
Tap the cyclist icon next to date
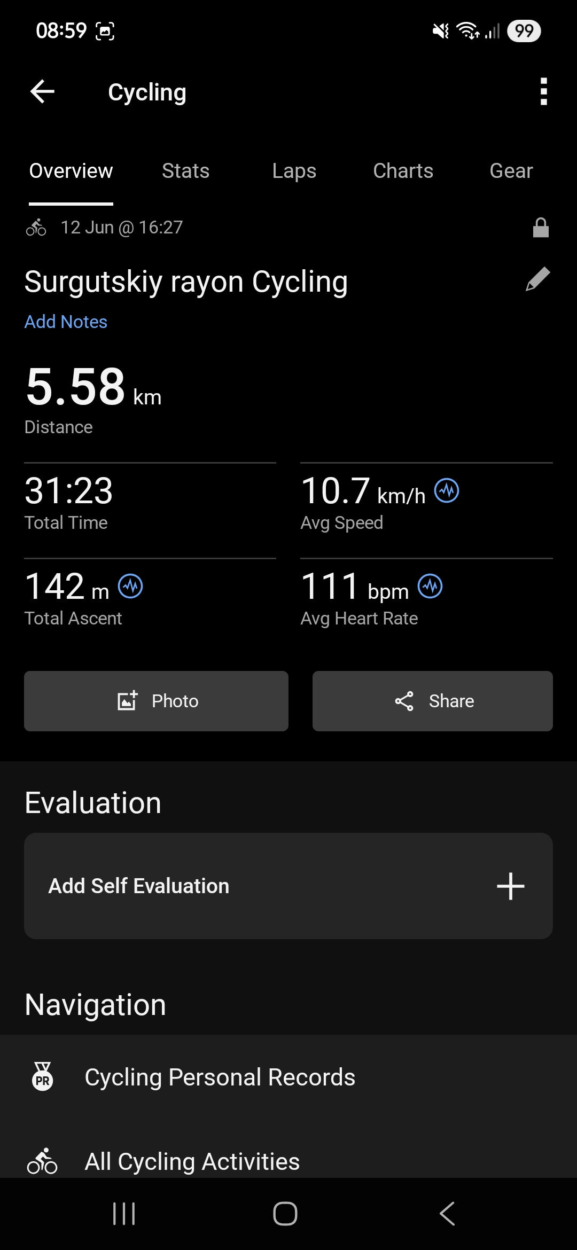coord(36,228)
